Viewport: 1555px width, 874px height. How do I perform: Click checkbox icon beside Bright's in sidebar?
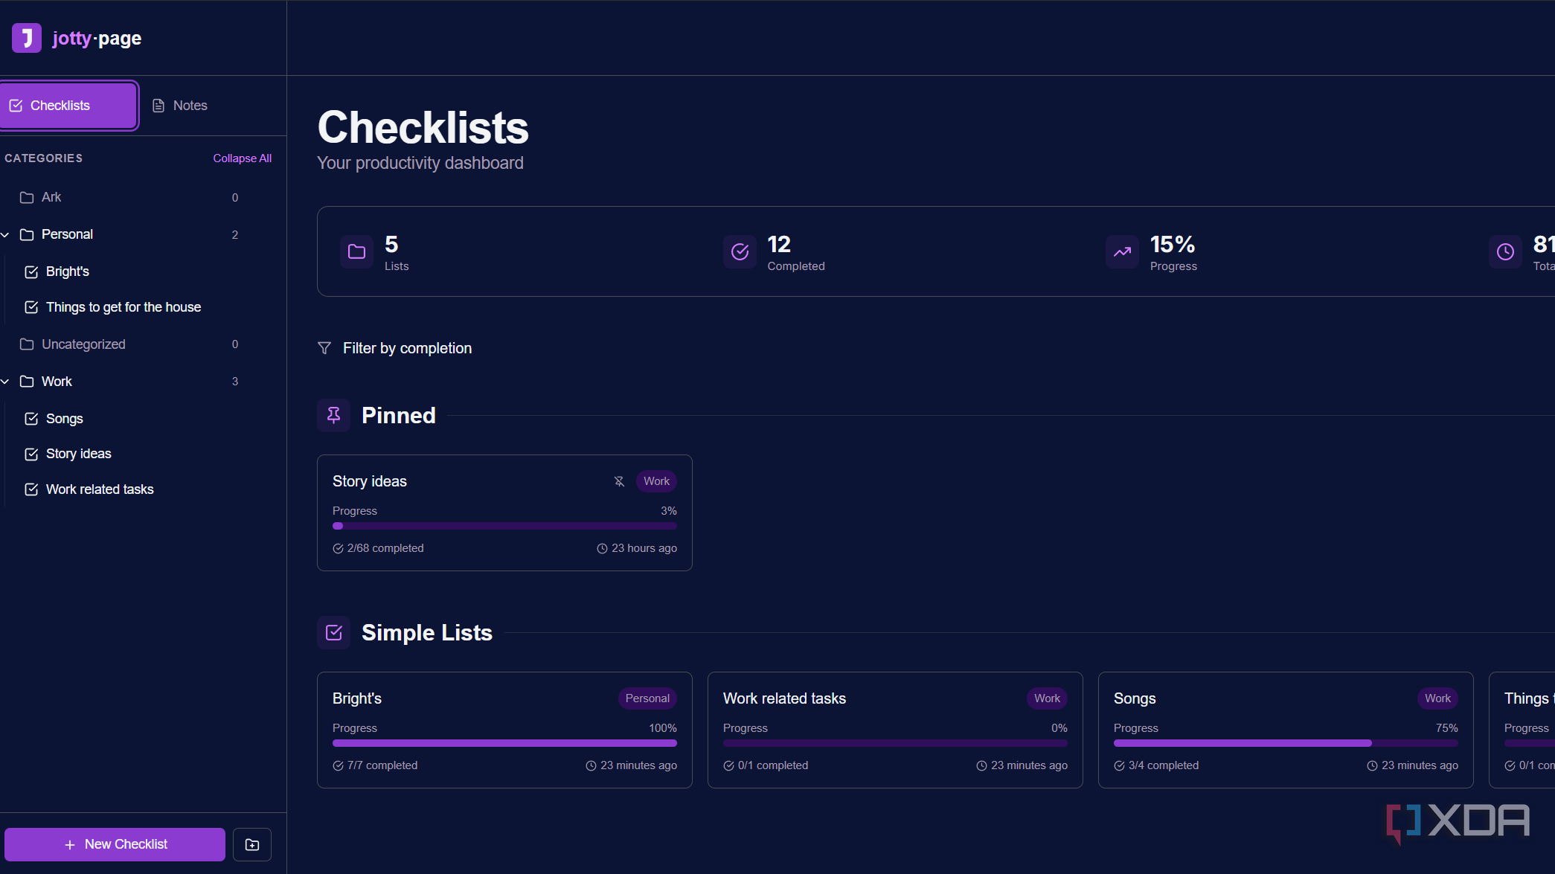(x=31, y=272)
